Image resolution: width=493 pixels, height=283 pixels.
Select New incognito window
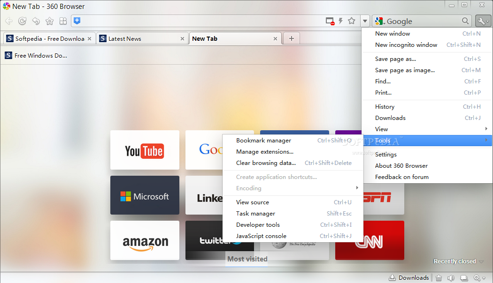pyautogui.click(x=428, y=45)
